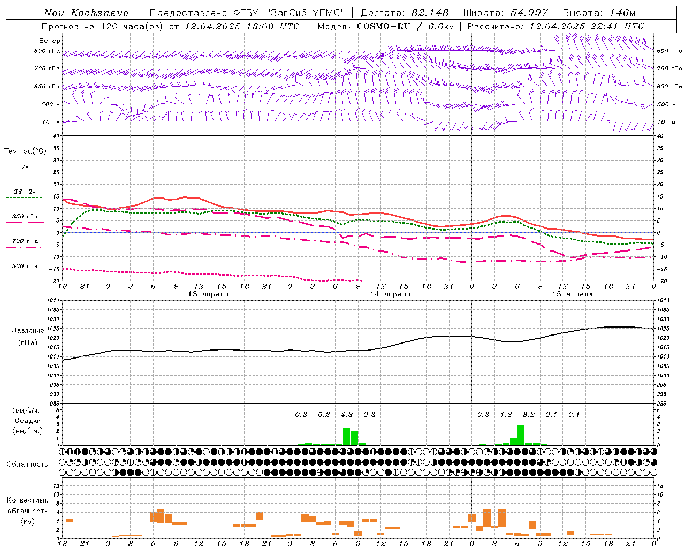Click the 0.3 precipitation total value
Viewport: 685px width, 548px height.
pos(301,414)
